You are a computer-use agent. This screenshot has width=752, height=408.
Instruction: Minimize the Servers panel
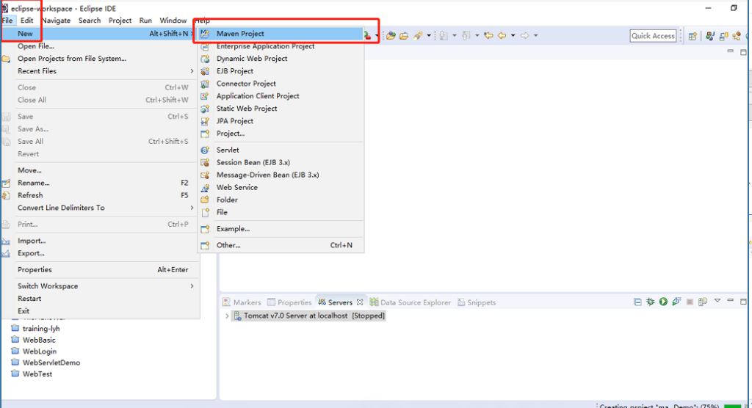(730, 300)
